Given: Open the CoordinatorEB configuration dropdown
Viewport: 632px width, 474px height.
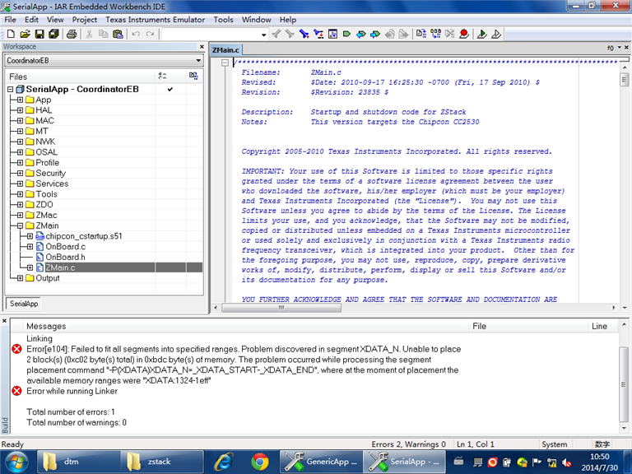Looking at the screenshot, I should 104,60.
